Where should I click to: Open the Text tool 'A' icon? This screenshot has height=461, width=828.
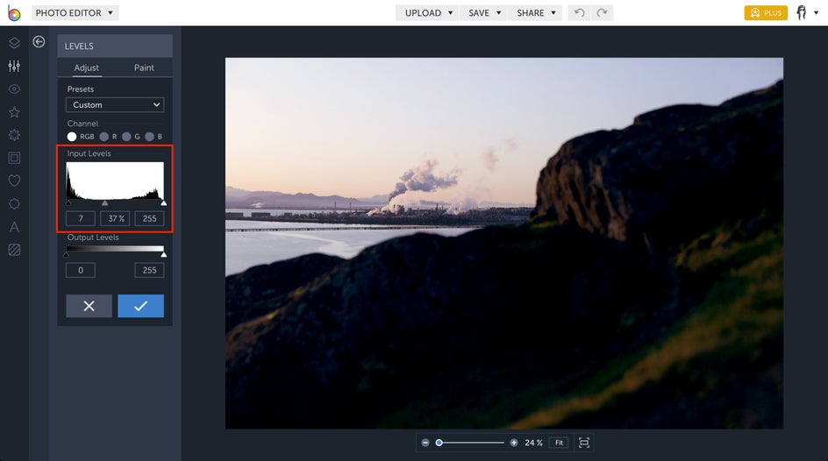click(x=14, y=227)
